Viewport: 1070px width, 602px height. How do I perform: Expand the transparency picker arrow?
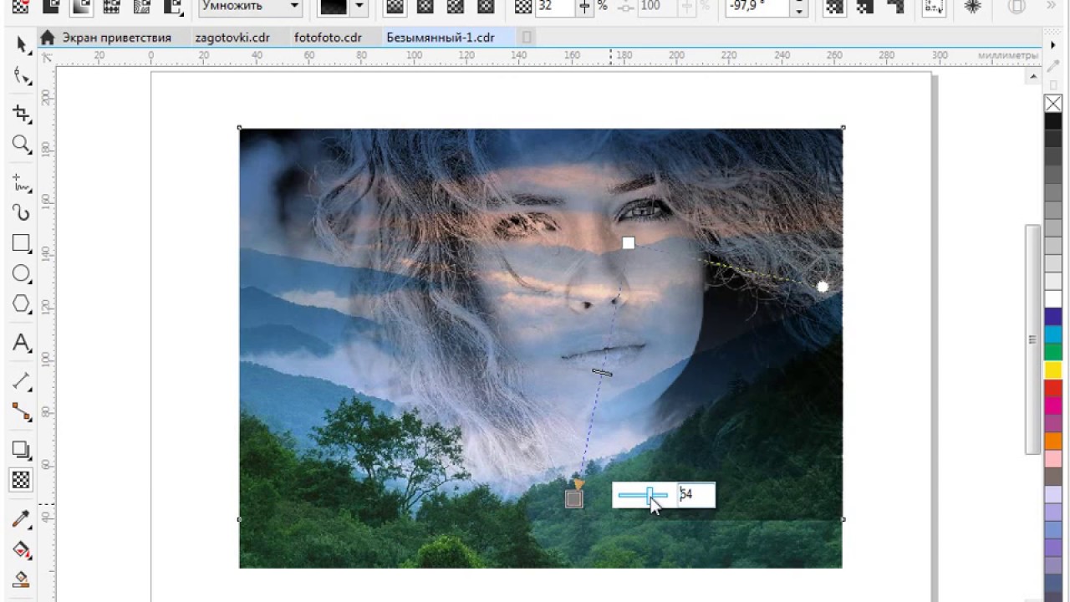(359, 7)
